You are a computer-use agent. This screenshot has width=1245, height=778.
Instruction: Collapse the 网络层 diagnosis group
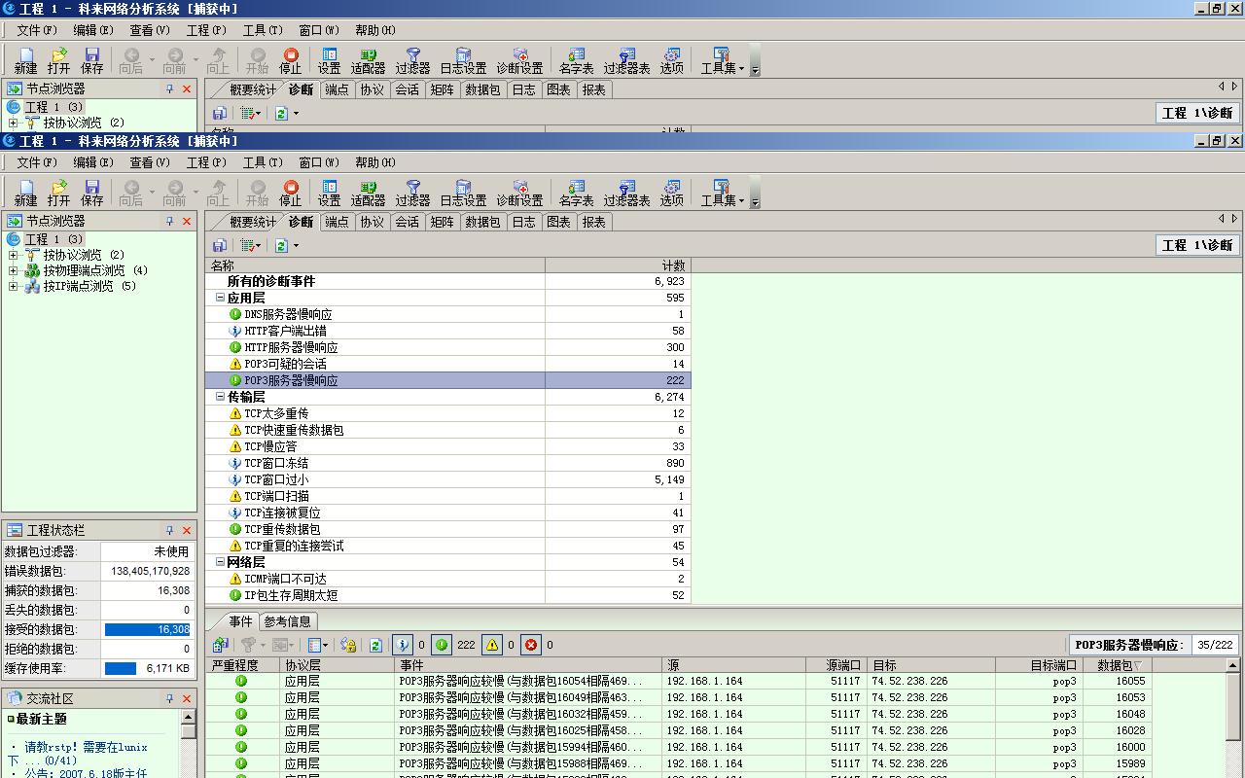(x=221, y=562)
